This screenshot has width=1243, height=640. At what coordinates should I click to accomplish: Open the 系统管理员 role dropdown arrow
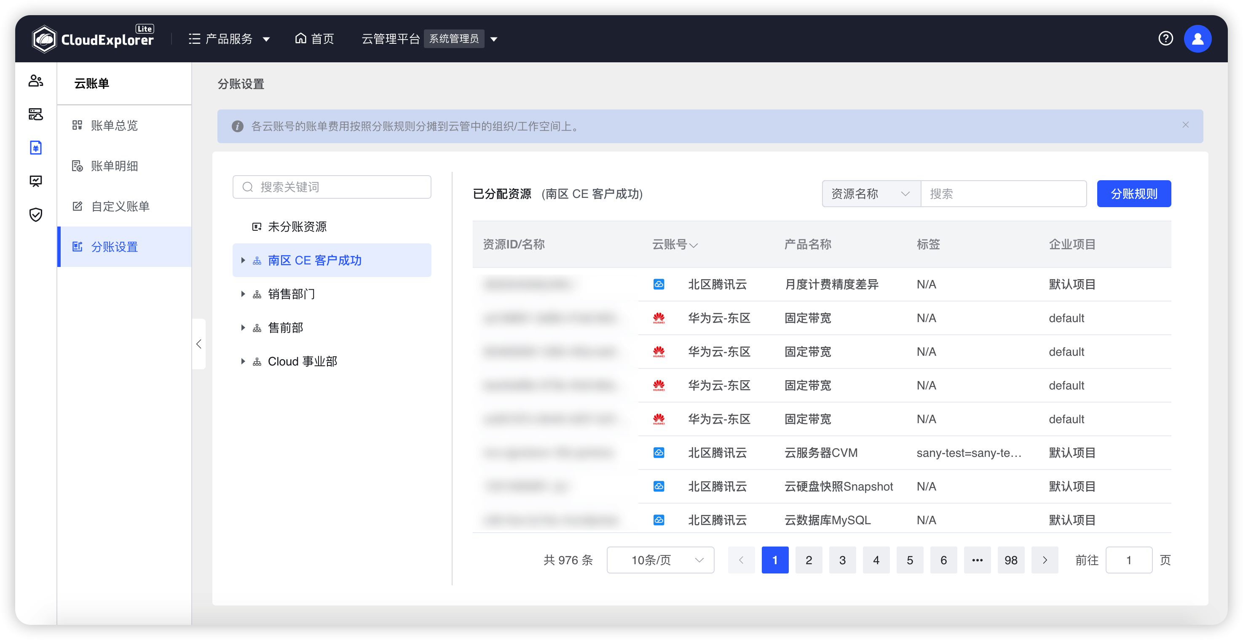(x=494, y=39)
